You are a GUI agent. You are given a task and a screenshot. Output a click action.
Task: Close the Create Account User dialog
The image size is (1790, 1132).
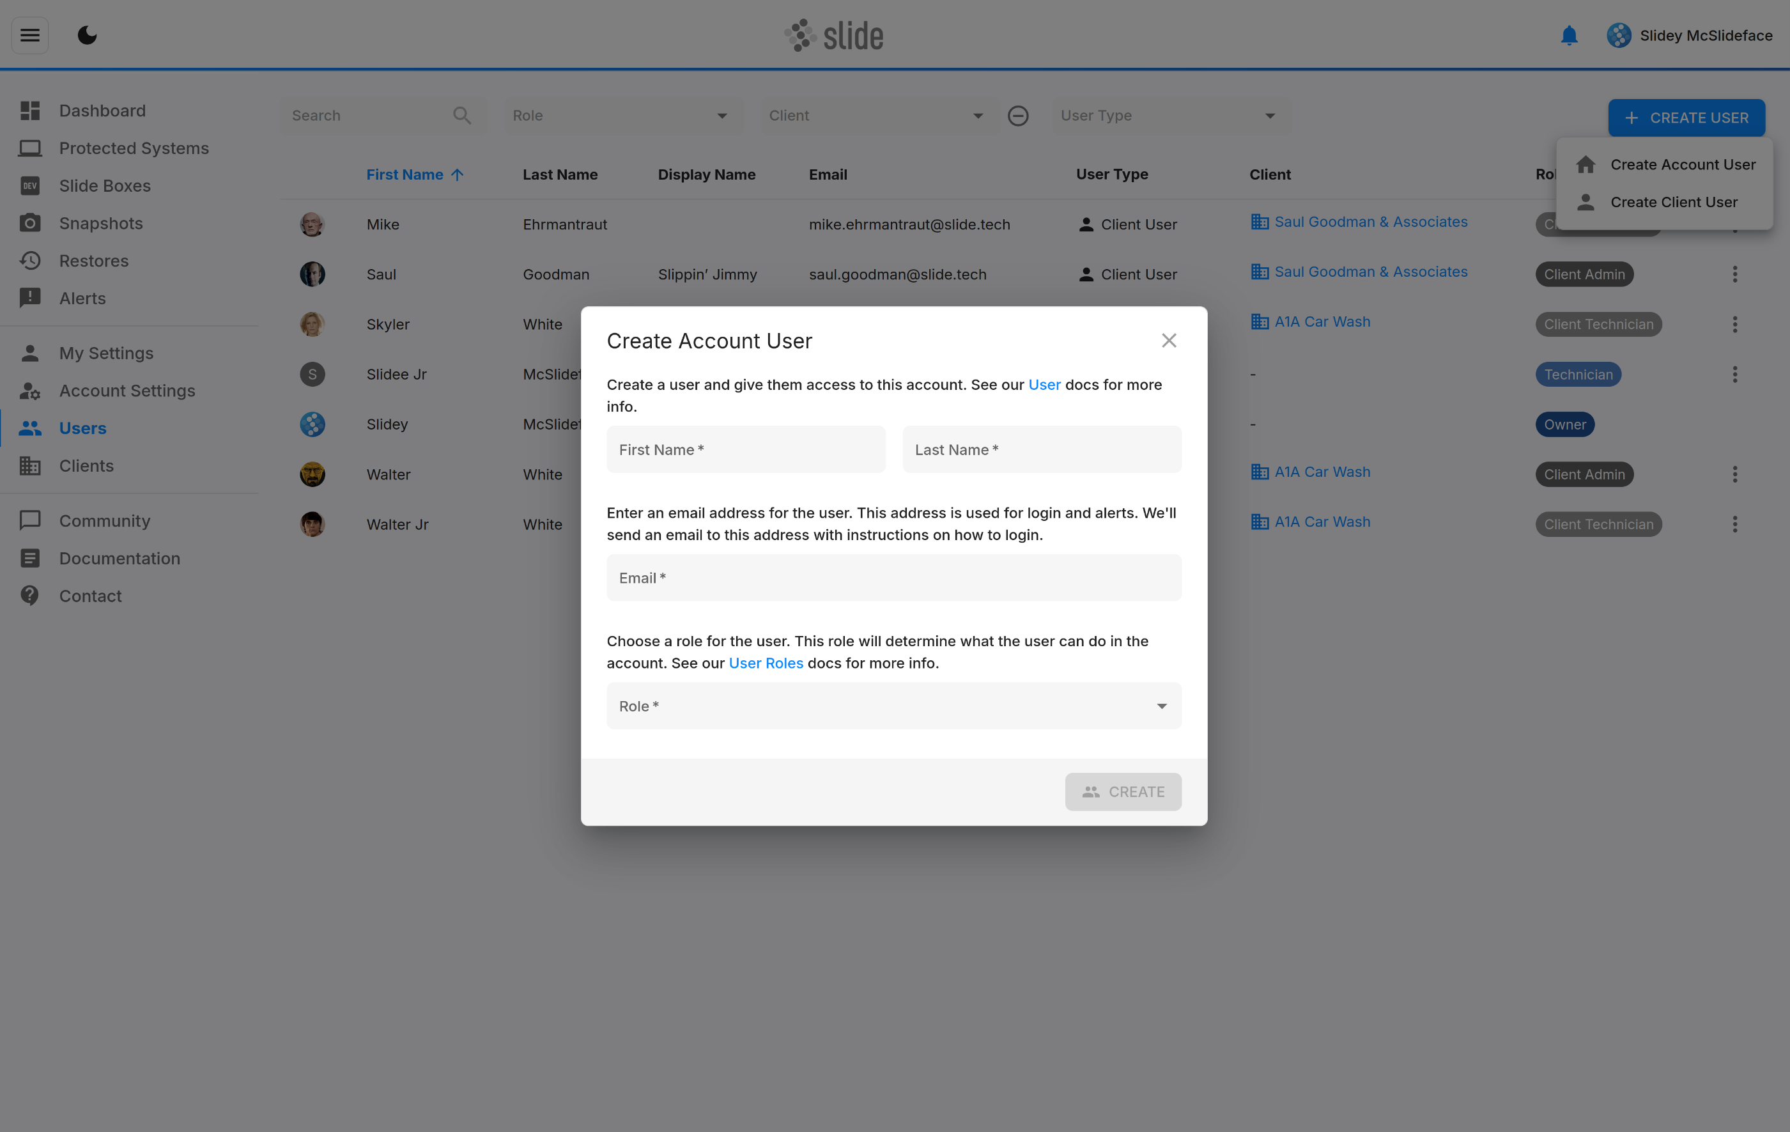click(1169, 341)
